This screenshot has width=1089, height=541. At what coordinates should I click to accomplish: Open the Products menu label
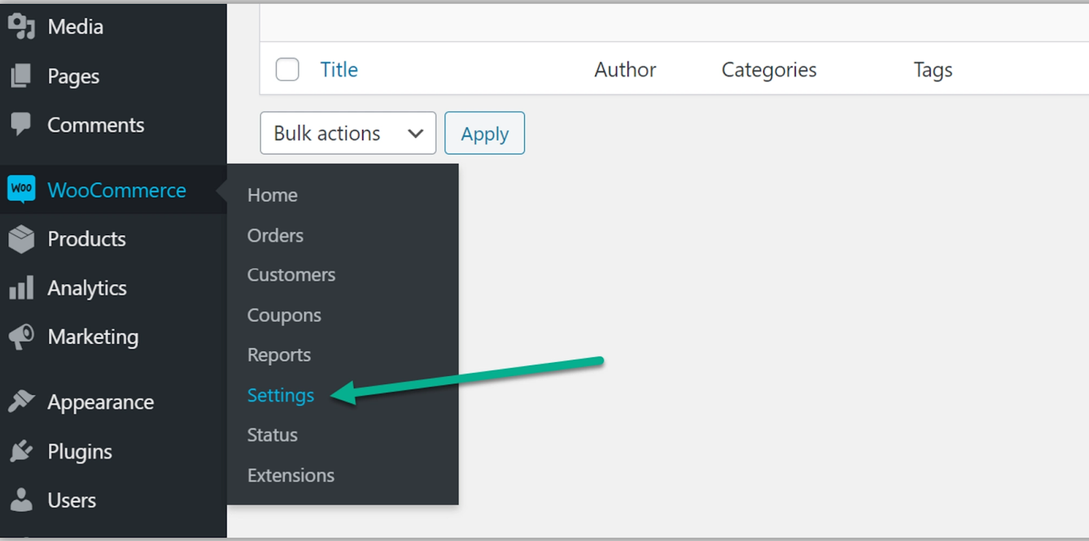click(x=86, y=239)
